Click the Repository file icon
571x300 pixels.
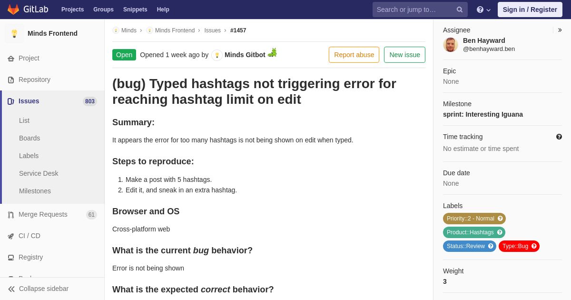tap(11, 80)
